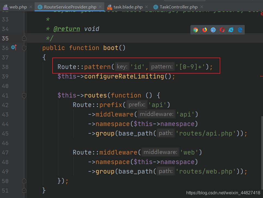Click the 'id' string argument
This screenshot has height=198, width=263.
137,67
